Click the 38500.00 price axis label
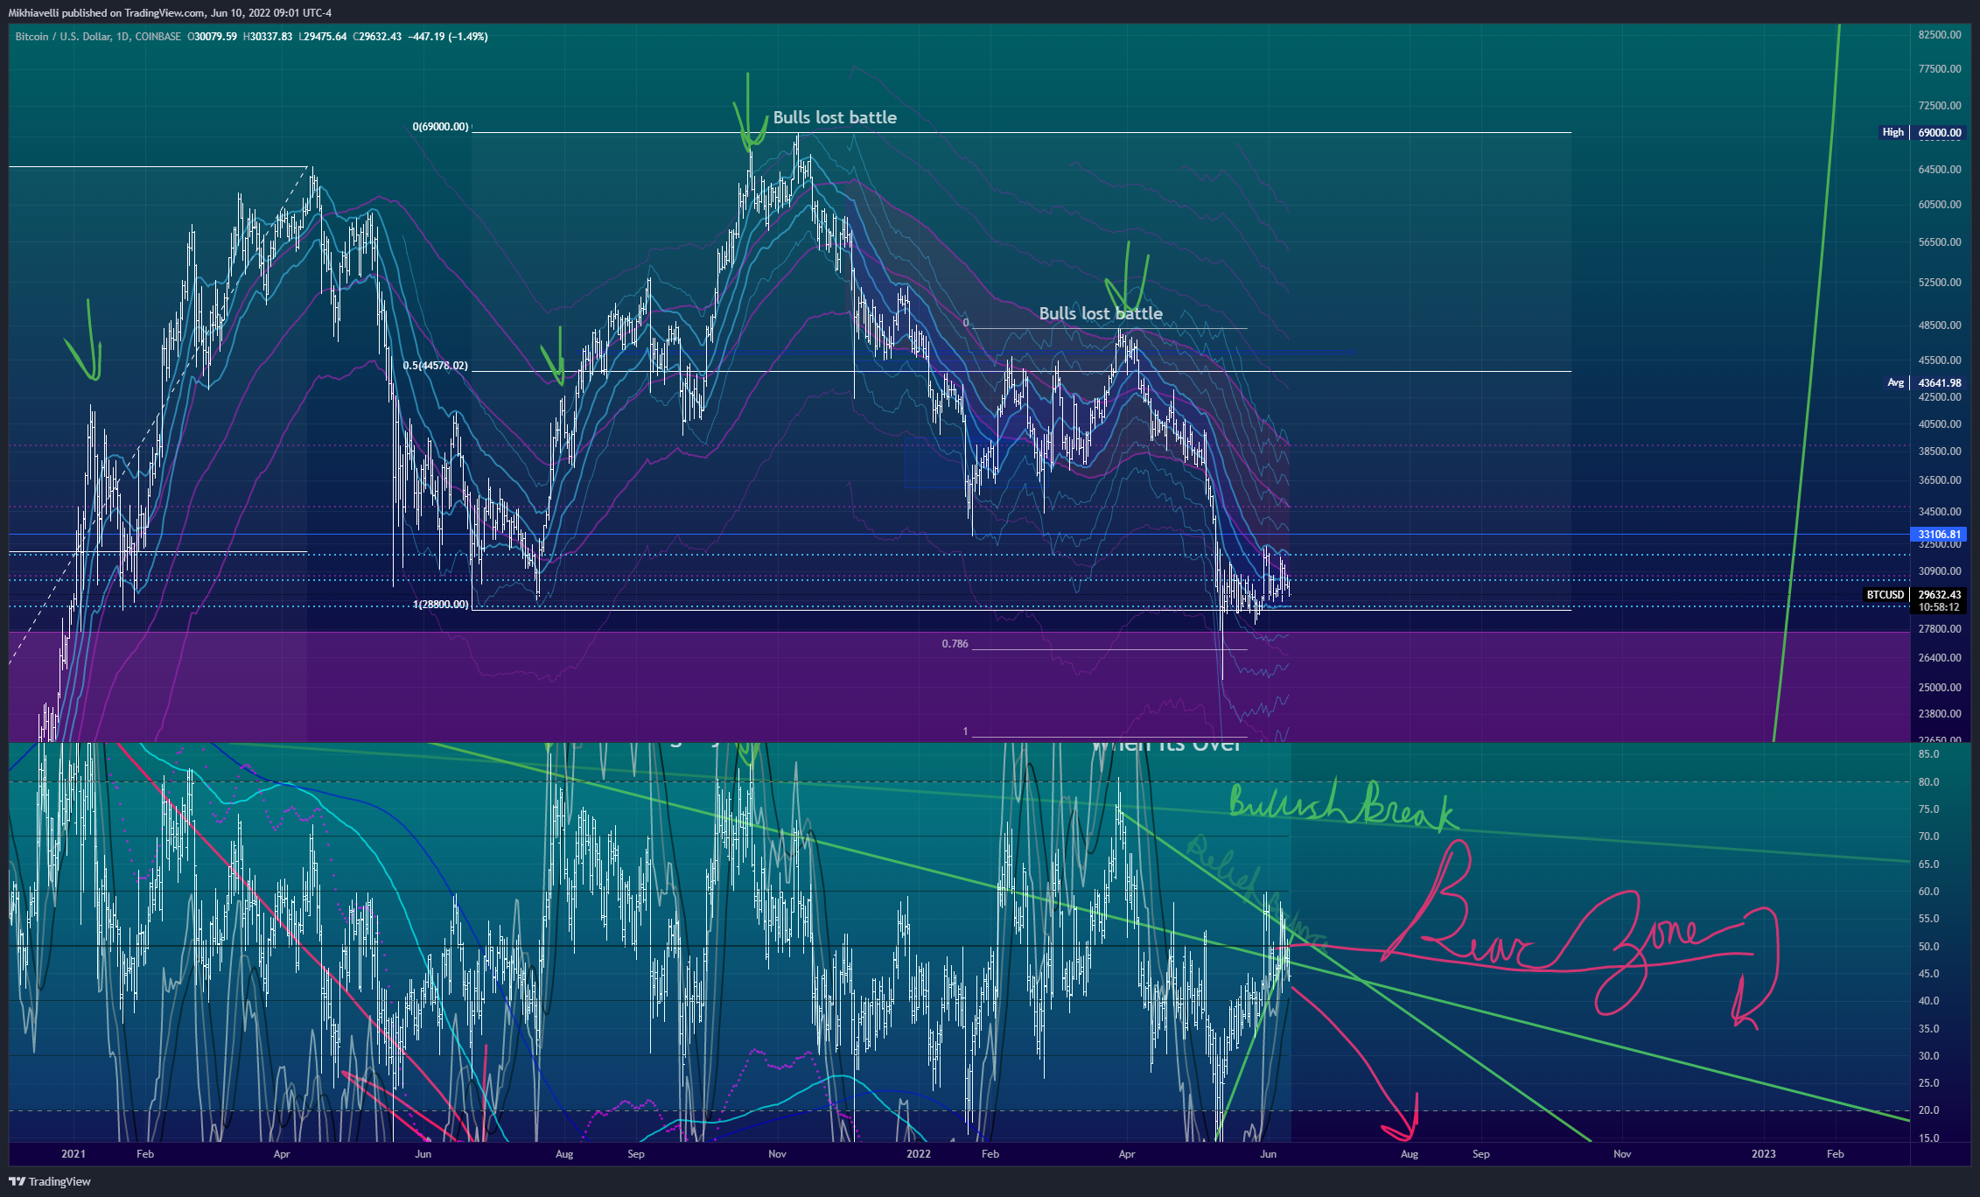Viewport: 1980px width, 1197px height. (x=1940, y=451)
